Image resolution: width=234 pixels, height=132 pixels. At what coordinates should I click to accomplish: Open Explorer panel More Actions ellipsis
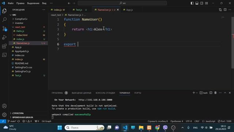44,10
